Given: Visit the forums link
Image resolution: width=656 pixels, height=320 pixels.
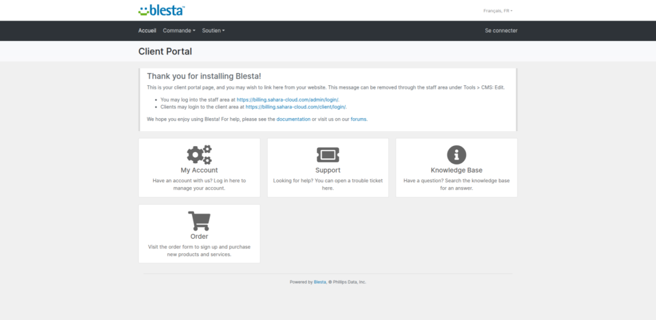Looking at the screenshot, I should (x=359, y=119).
